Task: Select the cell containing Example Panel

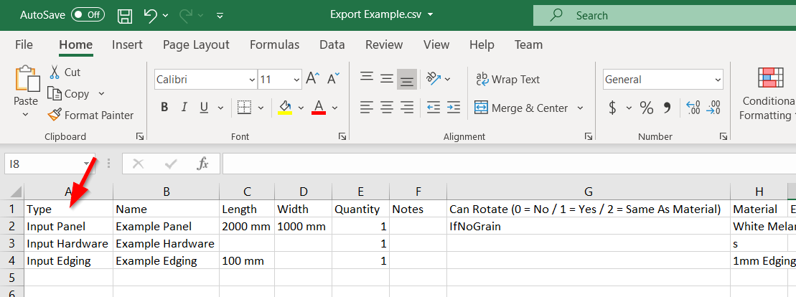Action: click(x=166, y=226)
